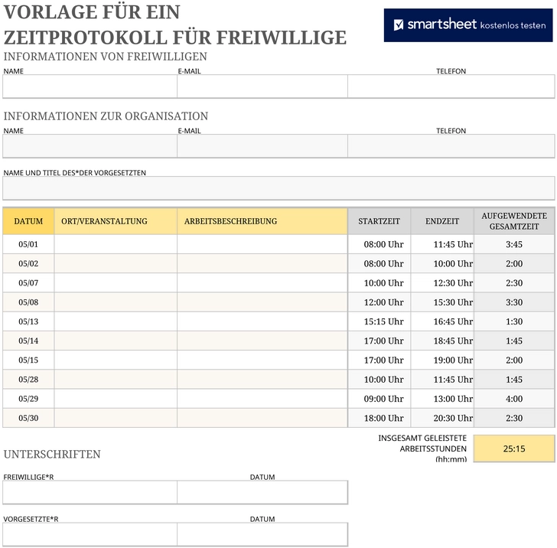This screenshot has height=548, width=557.
Task: Select start time 08:00 Uhr in 05/01 row
Action: pos(379,244)
